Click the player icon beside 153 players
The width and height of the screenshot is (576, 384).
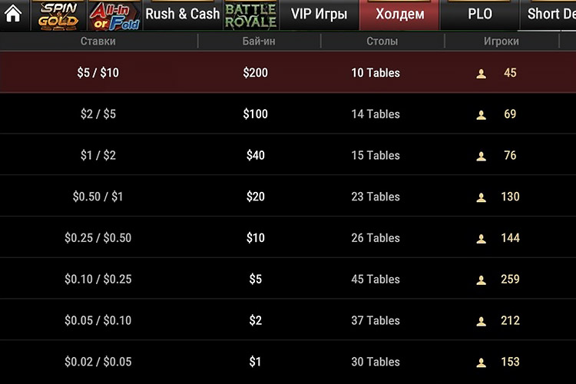point(482,362)
